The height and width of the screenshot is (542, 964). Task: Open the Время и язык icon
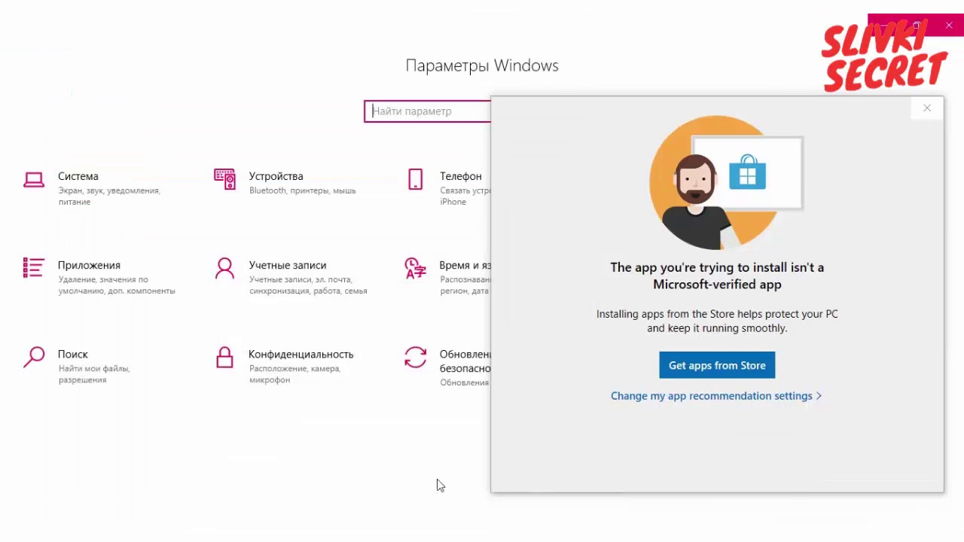coord(415,268)
